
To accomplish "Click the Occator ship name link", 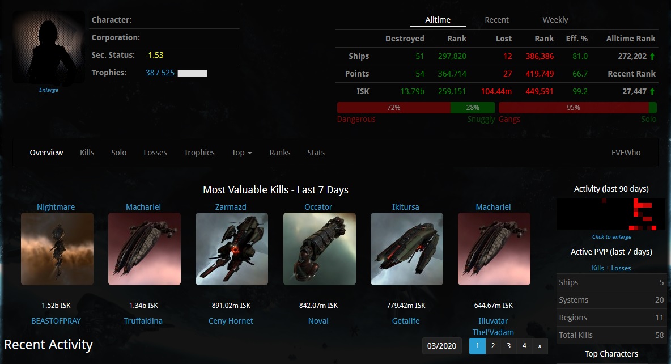I will [x=318, y=207].
